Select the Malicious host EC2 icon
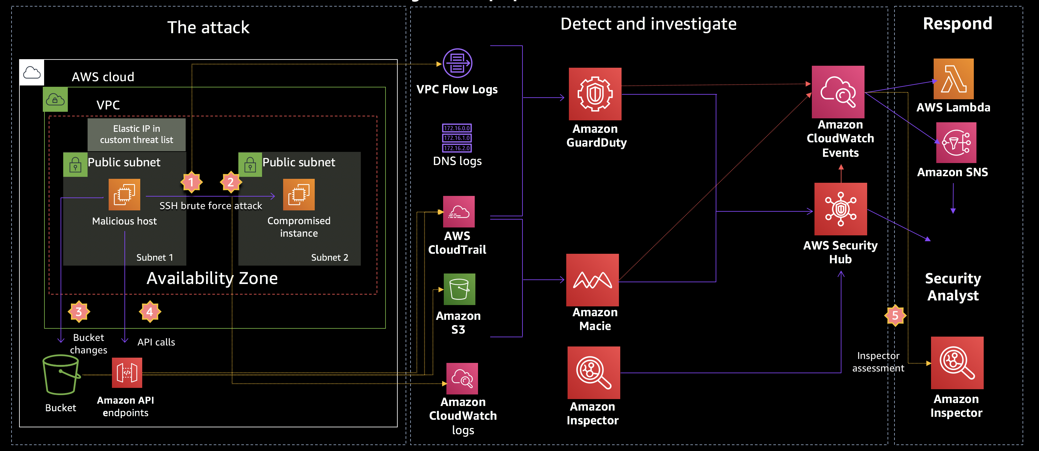Screen dimensions: 1039x451 point(124,195)
